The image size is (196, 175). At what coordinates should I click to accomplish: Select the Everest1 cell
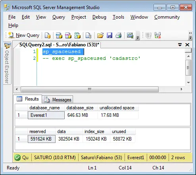(46, 115)
